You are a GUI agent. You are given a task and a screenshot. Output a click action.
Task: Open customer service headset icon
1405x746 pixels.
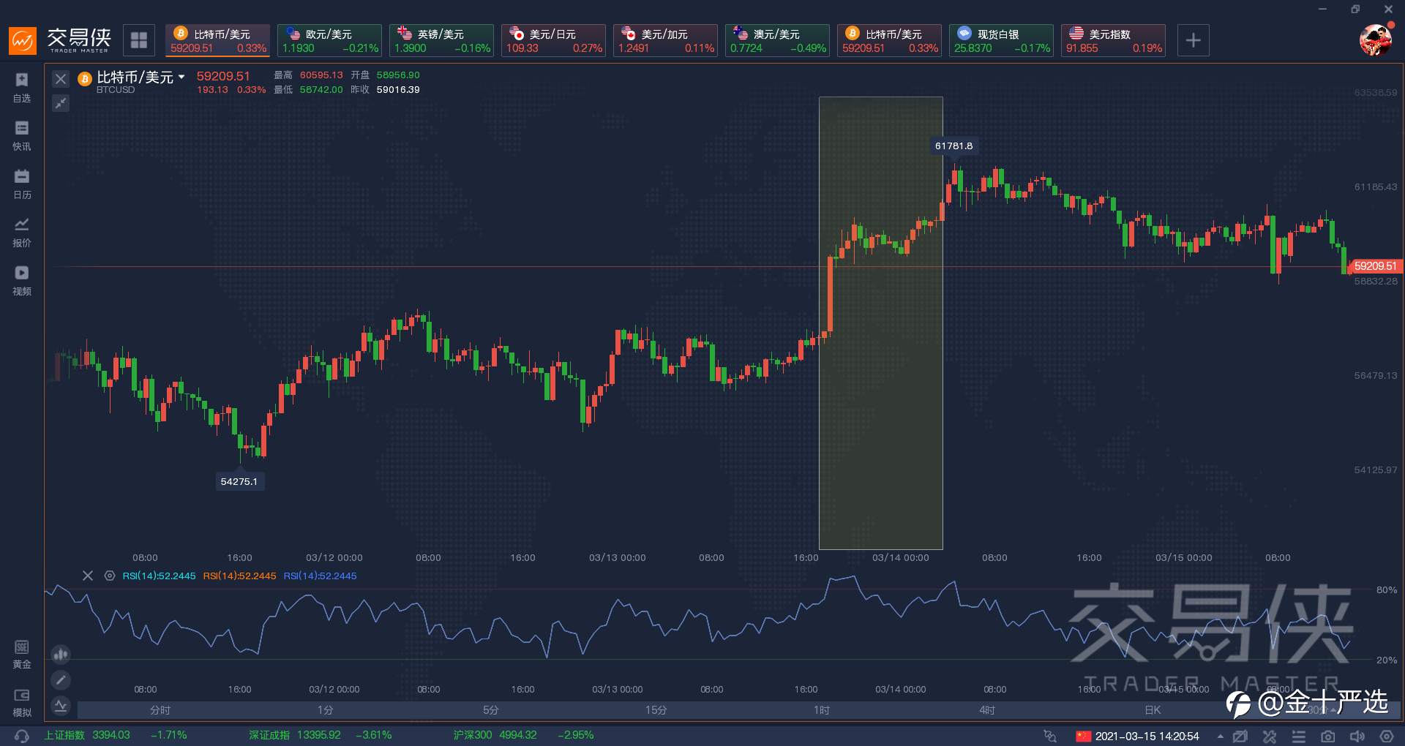coord(22,736)
